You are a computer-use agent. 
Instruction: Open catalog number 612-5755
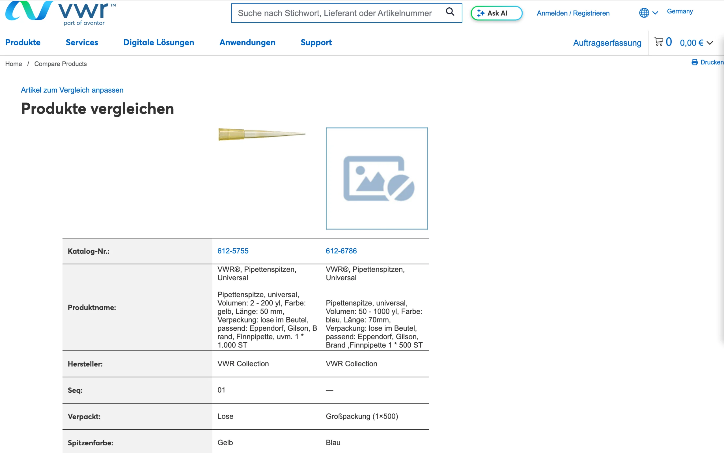(x=233, y=251)
